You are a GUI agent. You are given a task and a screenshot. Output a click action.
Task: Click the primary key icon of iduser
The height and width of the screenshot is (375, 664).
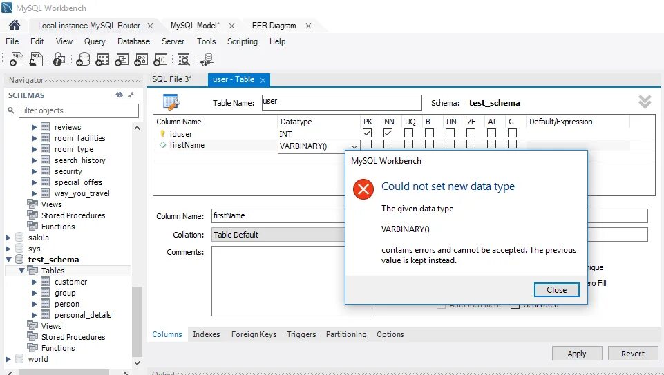(162, 134)
